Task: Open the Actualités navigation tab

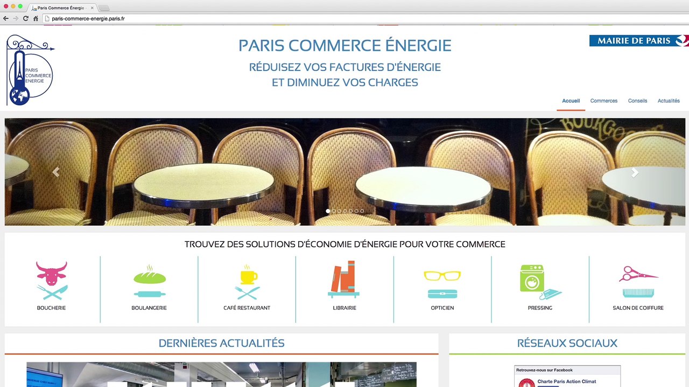Action: (669, 101)
